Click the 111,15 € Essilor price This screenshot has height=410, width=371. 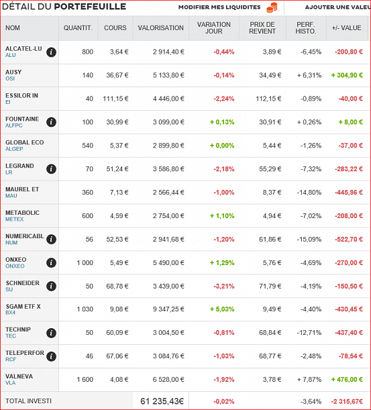(x=115, y=99)
